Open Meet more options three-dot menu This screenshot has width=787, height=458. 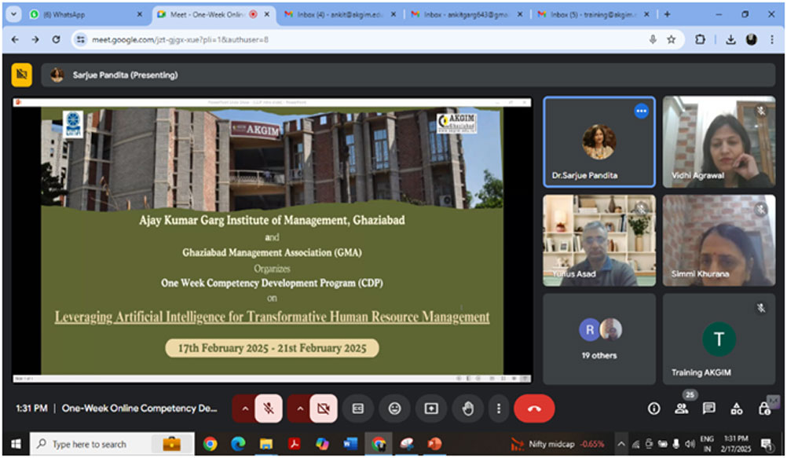[499, 409]
